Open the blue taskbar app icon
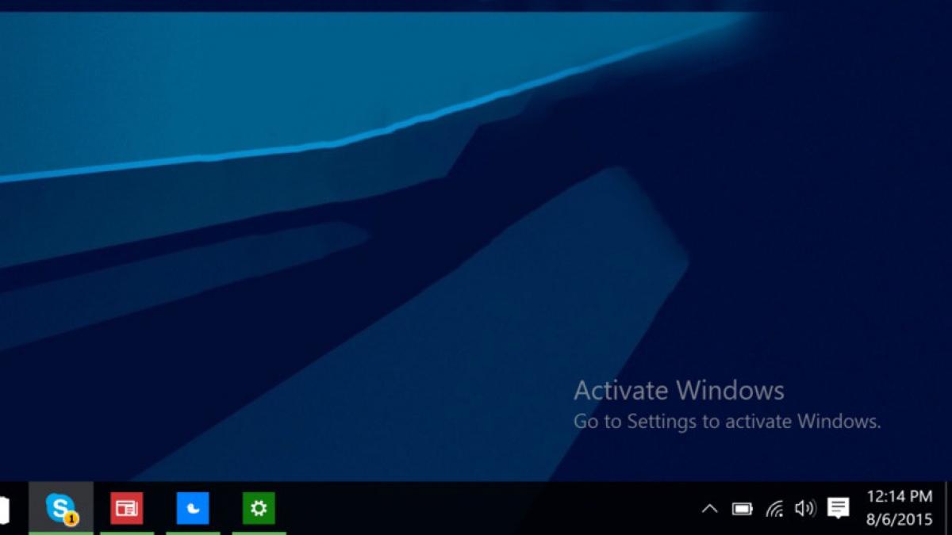The width and height of the screenshot is (952, 535). 193,509
